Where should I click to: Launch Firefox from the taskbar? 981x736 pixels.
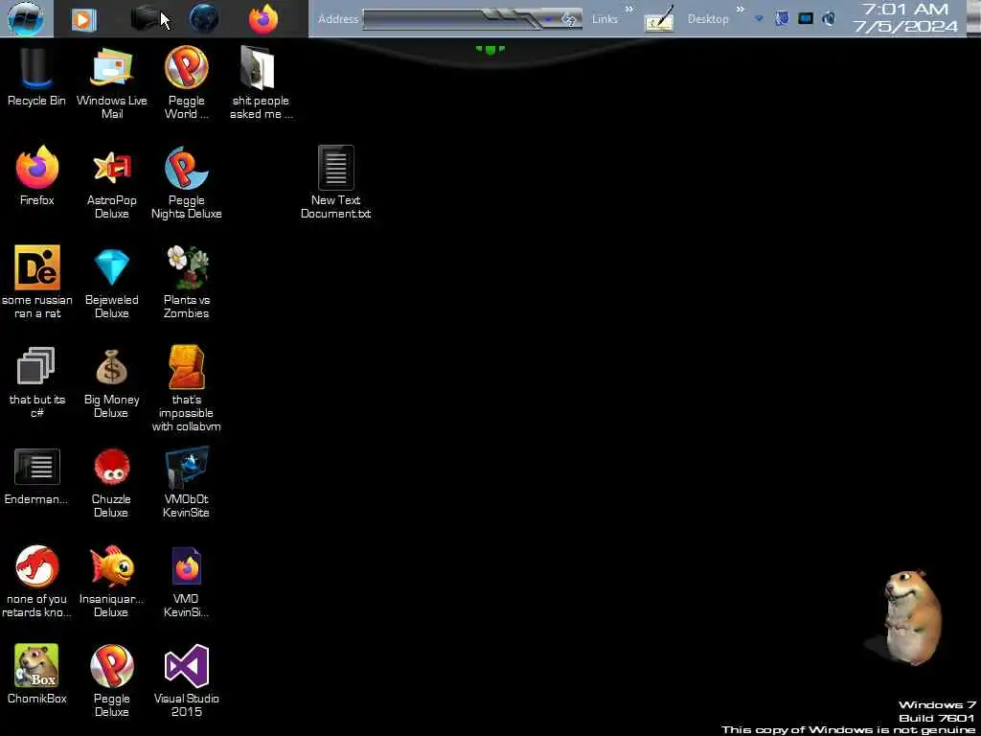point(263,19)
